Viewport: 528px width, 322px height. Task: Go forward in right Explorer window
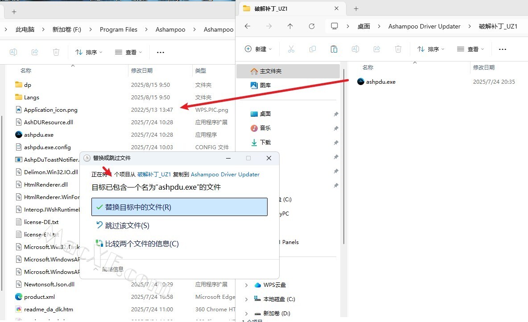pos(269,26)
